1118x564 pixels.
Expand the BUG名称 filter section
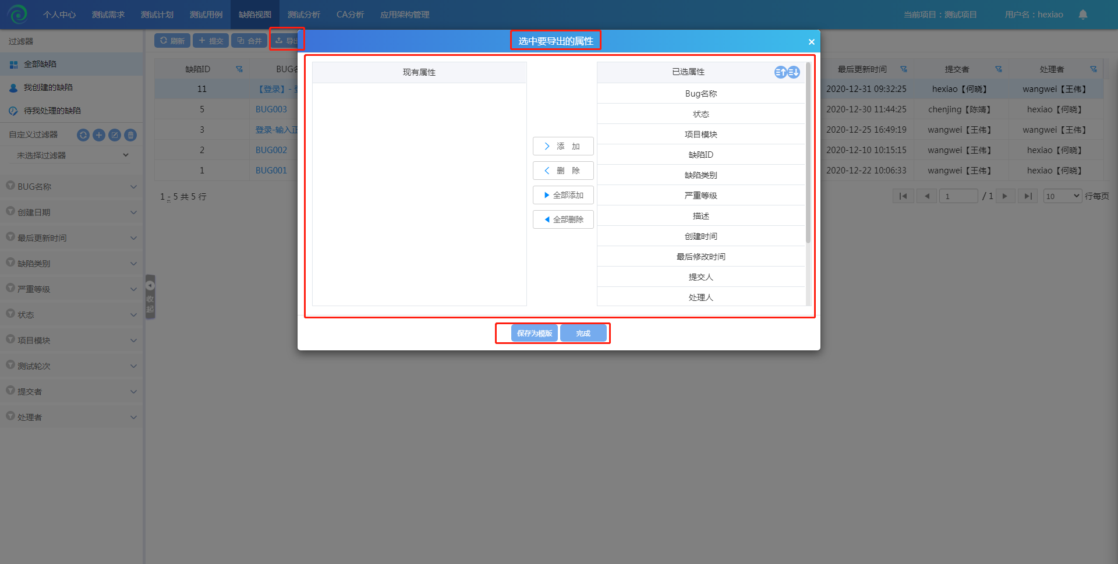72,187
